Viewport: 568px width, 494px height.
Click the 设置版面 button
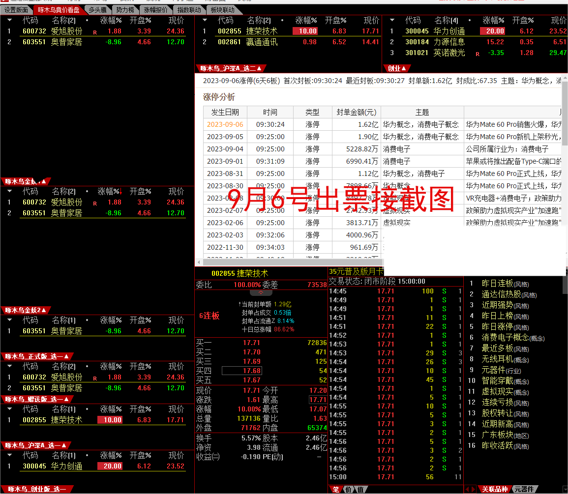tap(17, 9)
